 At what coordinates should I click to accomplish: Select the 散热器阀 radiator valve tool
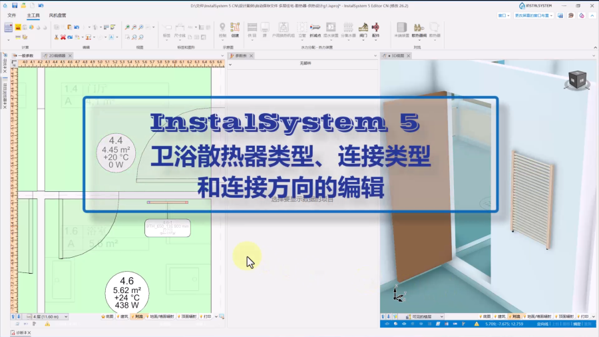pos(419,29)
